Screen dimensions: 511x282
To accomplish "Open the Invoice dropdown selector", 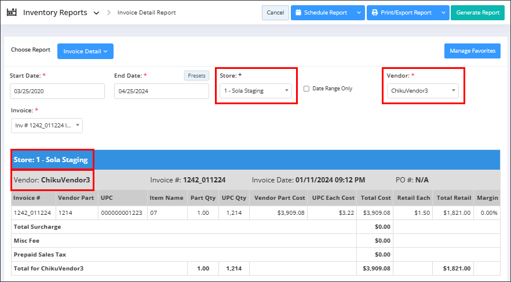I will pyautogui.click(x=47, y=126).
